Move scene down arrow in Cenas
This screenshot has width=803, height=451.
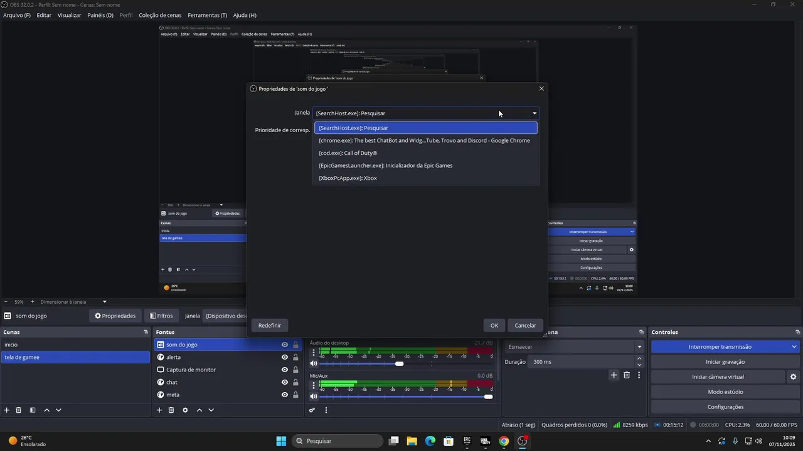coord(58,410)
